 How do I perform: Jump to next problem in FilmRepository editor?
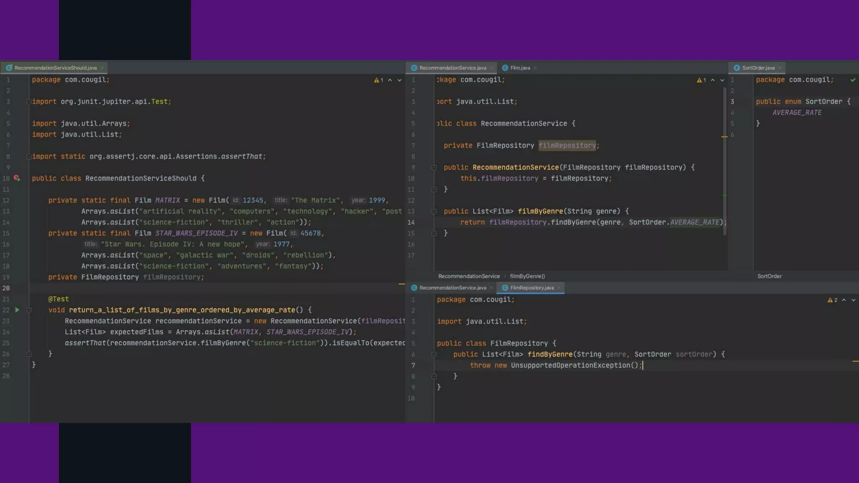pos(853,300)
